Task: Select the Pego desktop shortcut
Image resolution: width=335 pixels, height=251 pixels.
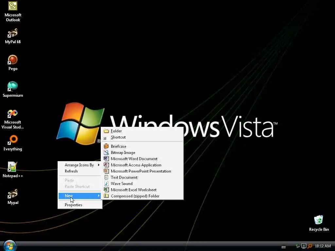Action: click(x=13, y=63)
